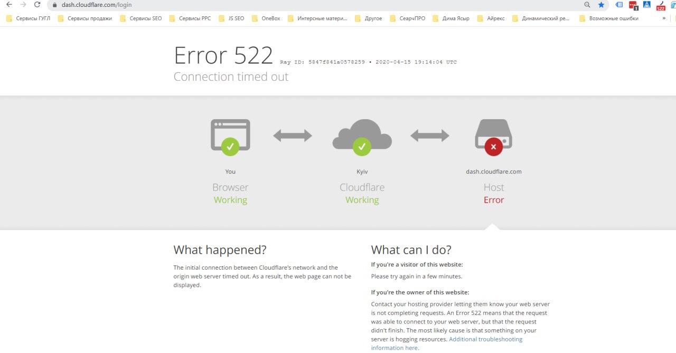Click the arrow between Browser and Cloudflare
The height and width of the screenshot is (353, 676).
tap(293, 136)
